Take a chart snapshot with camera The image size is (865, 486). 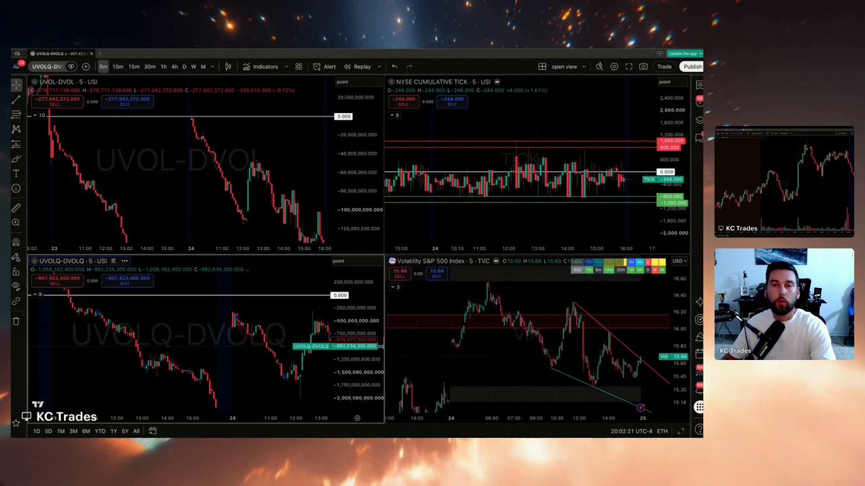click(643, 67)
